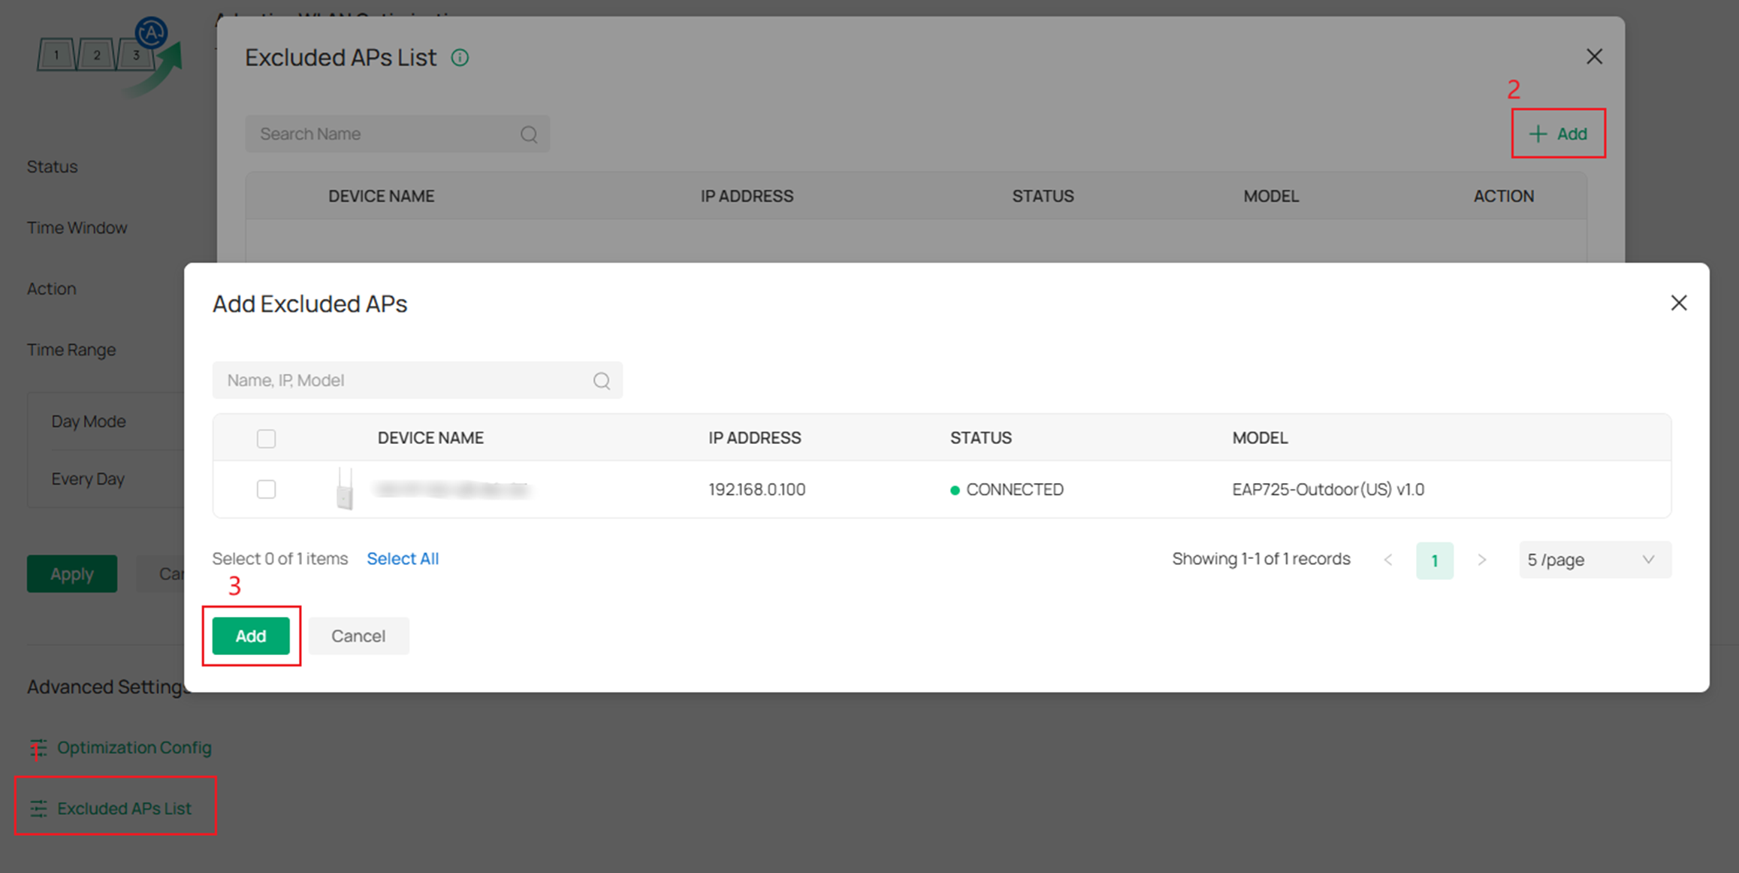This screenshot has height=873, width=1739.
Task: Click the Select All link
Action: tap(403, 558)
